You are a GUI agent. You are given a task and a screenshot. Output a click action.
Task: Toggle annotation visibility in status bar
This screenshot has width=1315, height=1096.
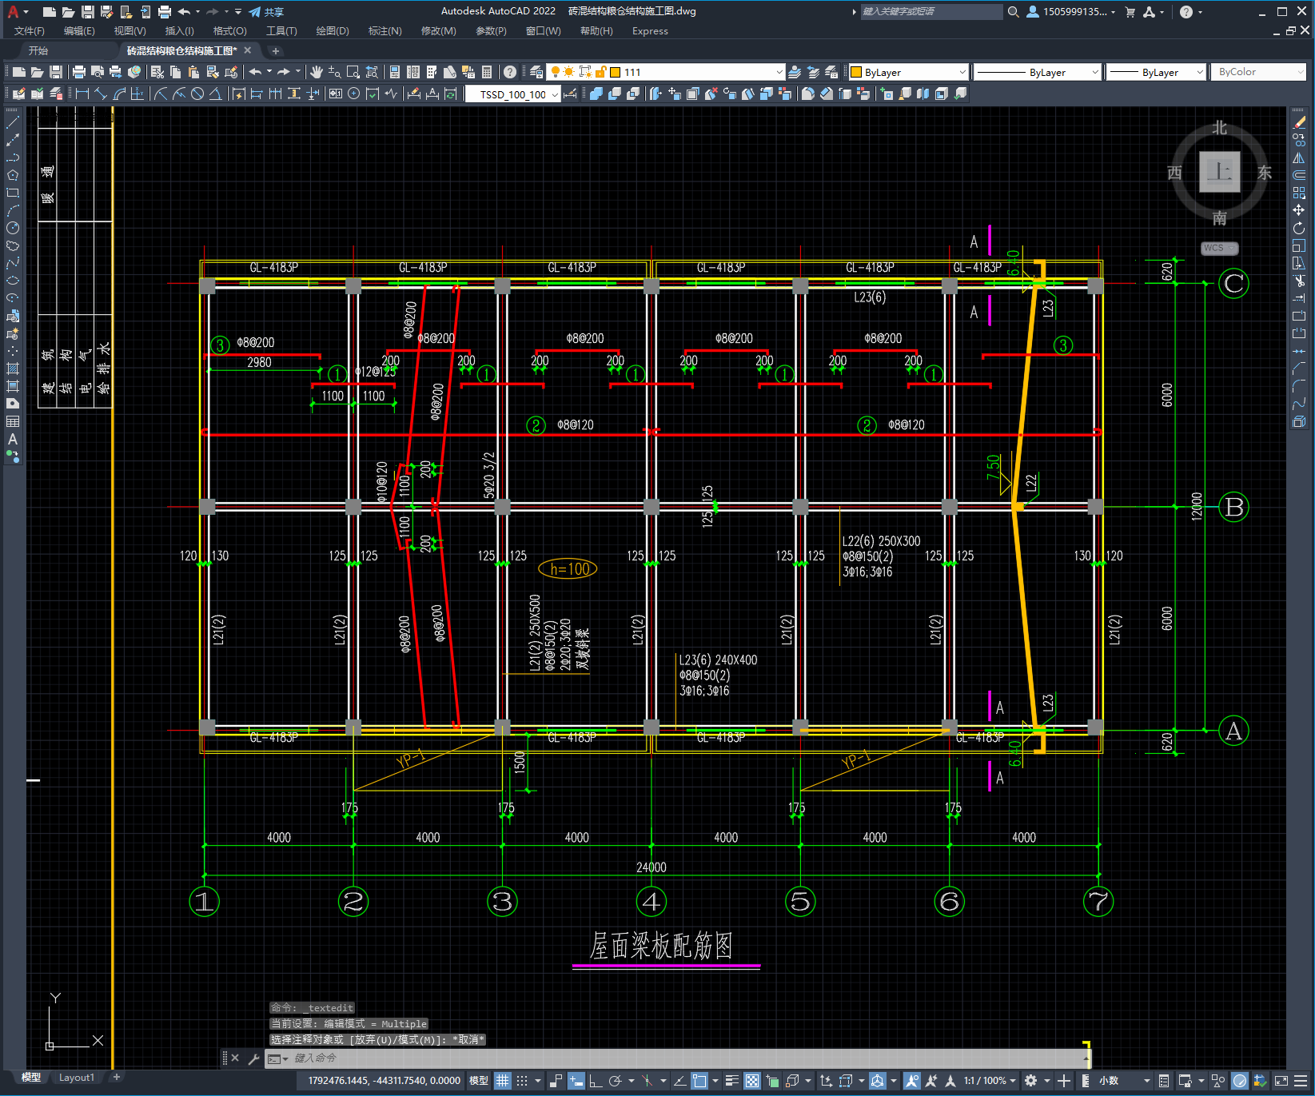click(912, 1081)
